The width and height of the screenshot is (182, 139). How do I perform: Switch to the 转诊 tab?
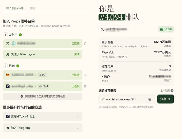tap(33, 8)
